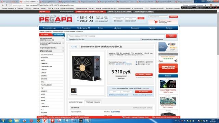The image size is (219, 123).
Task: Click the red Конфигуратор banner
Action: coord(168,68)
